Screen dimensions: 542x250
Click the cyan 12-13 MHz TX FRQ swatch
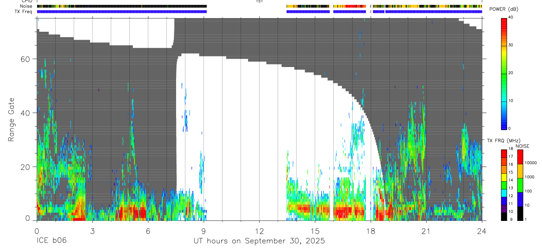click(x=504, y=193)
